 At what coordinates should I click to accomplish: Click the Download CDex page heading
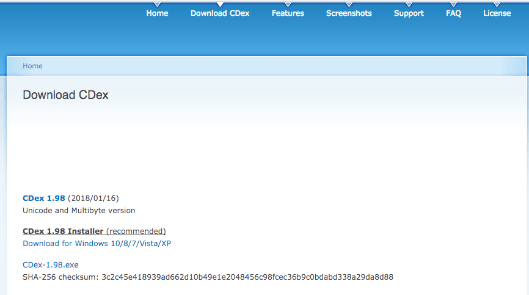click(x=65, y=95)
